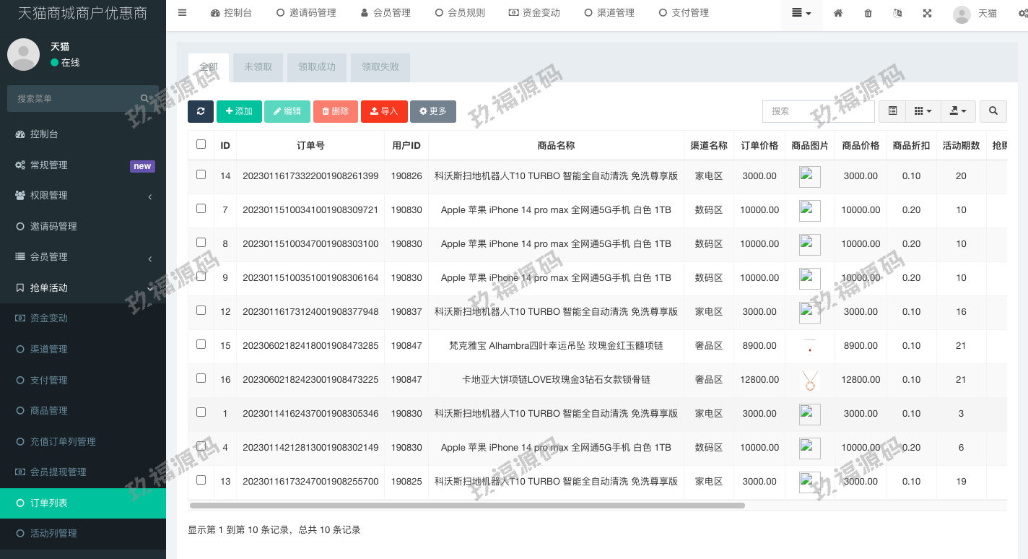Image resolution: width=1028 pixels, height=559 pixels.
Task: Enter fullscreen with the expand icon
Action: (927, 13)
